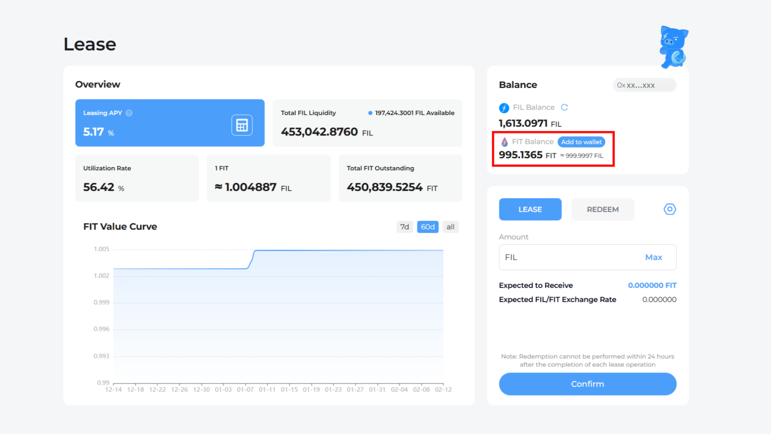Click the Max amount link

653,257
